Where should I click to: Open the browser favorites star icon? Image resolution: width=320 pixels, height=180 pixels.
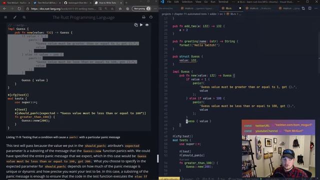tap(120, 9)
